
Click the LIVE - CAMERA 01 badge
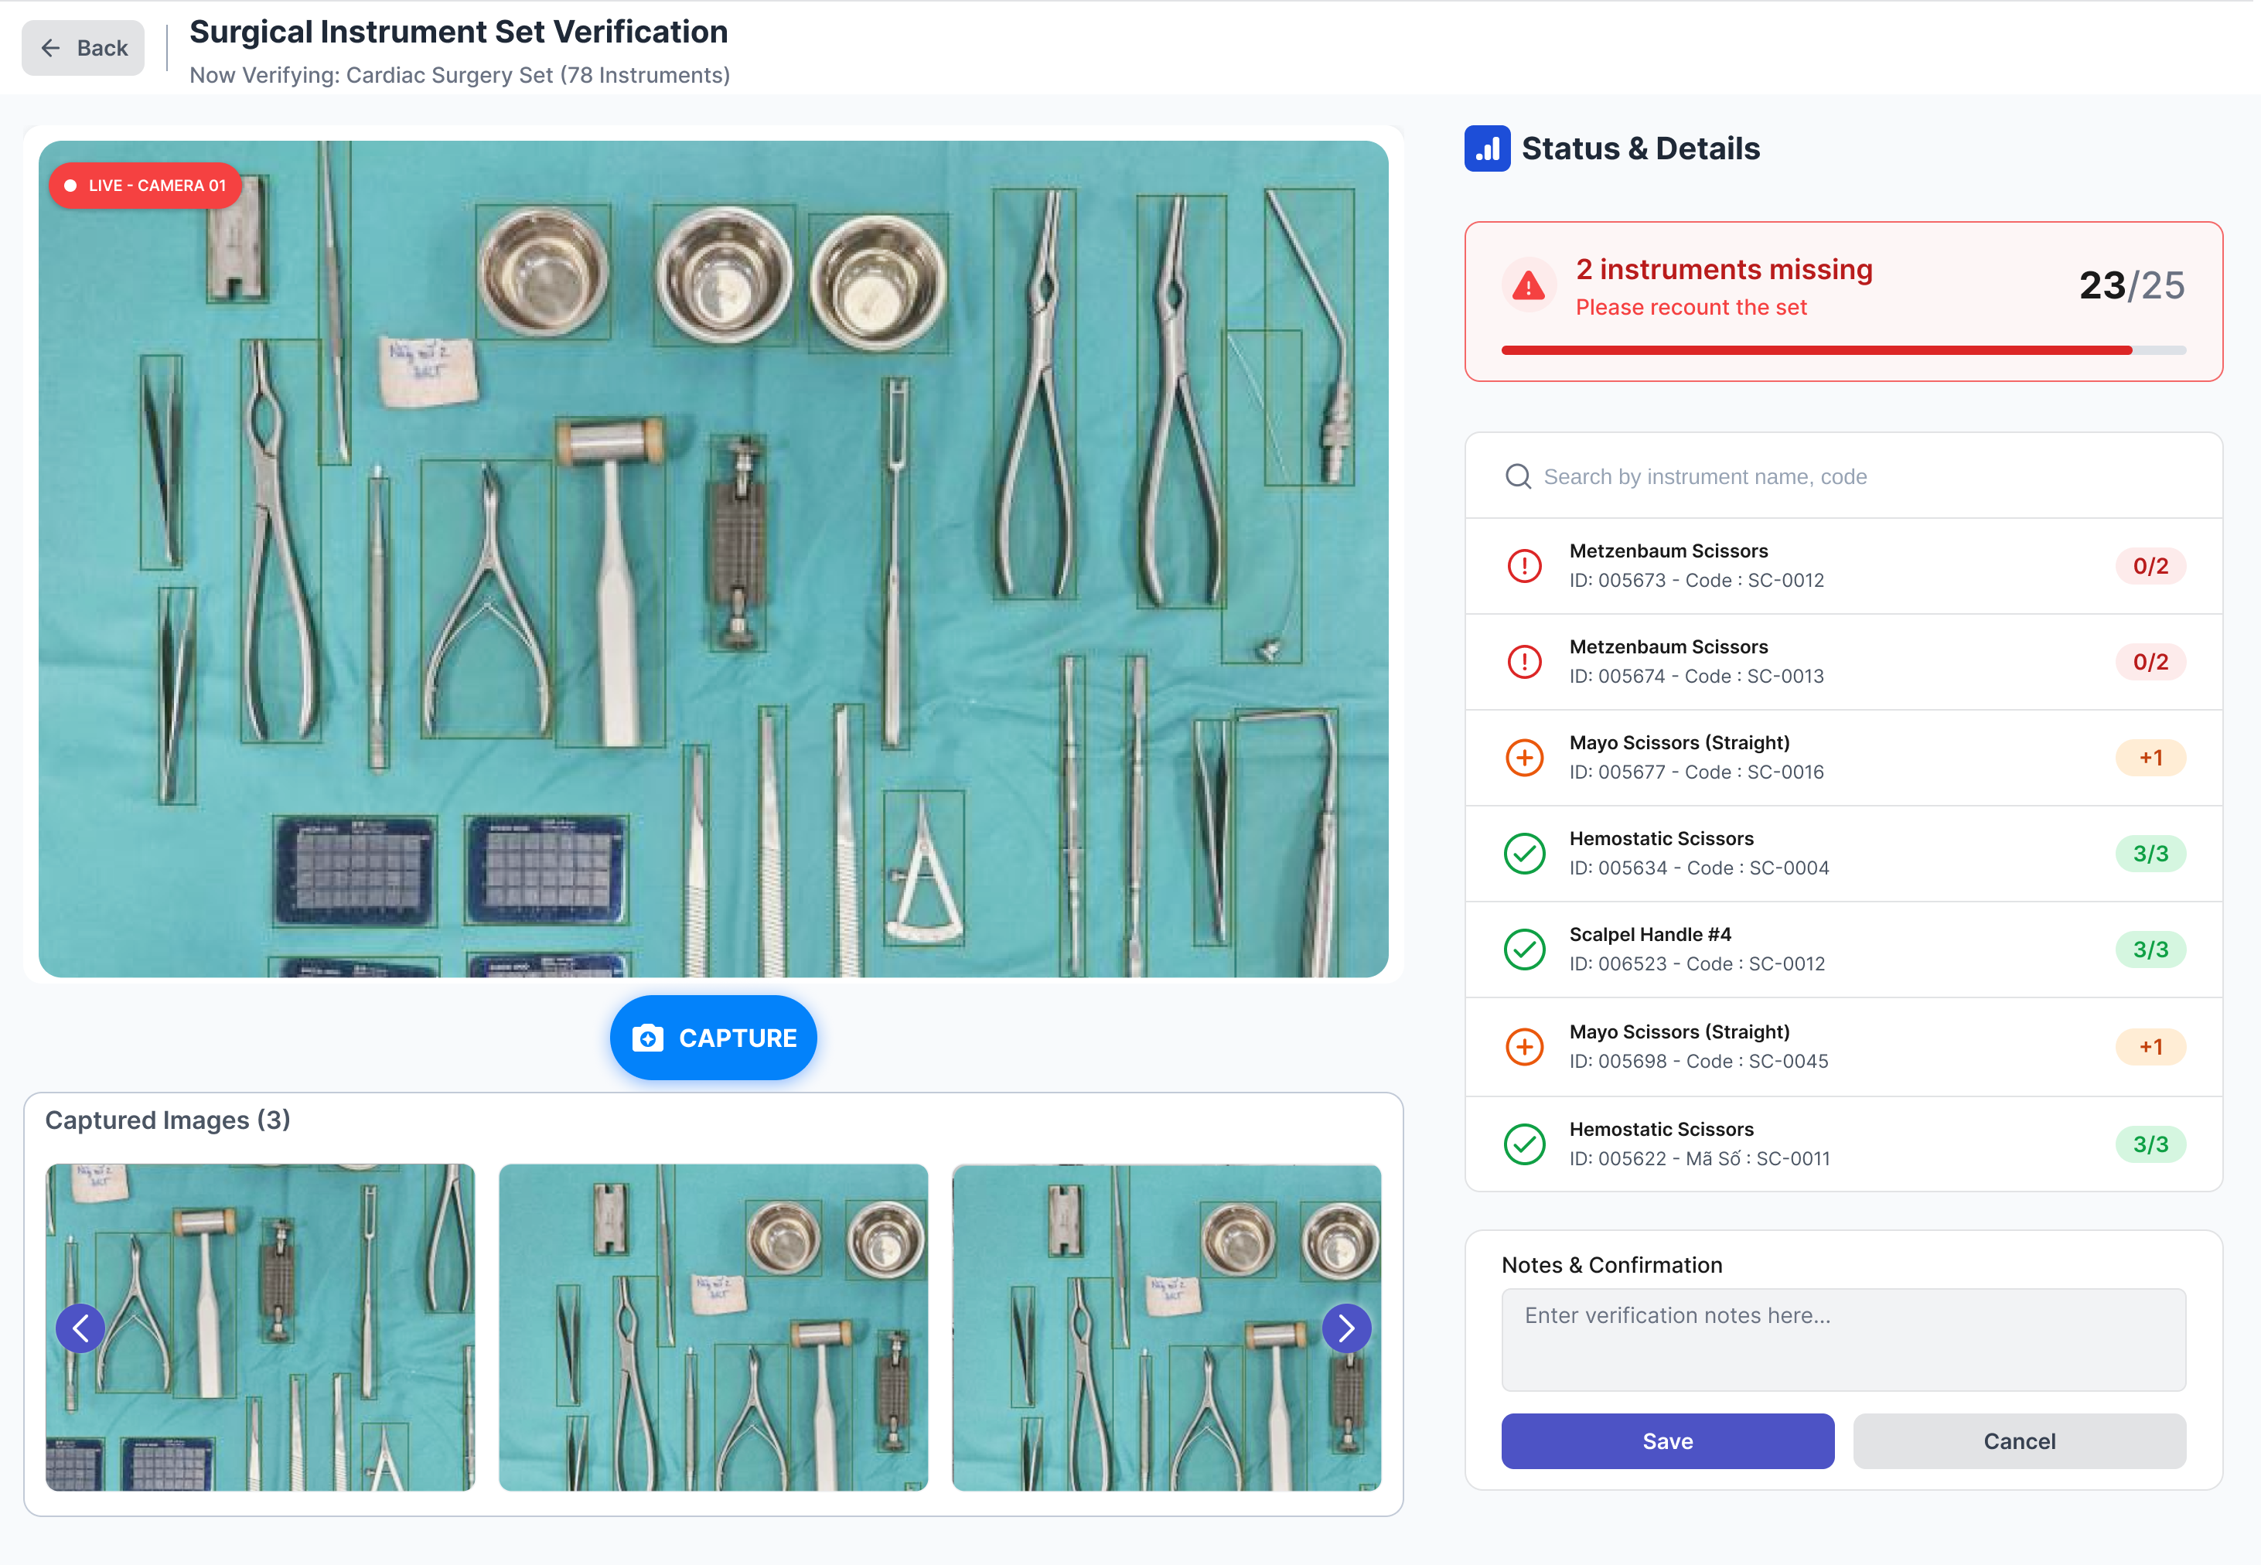pos(145,186)
